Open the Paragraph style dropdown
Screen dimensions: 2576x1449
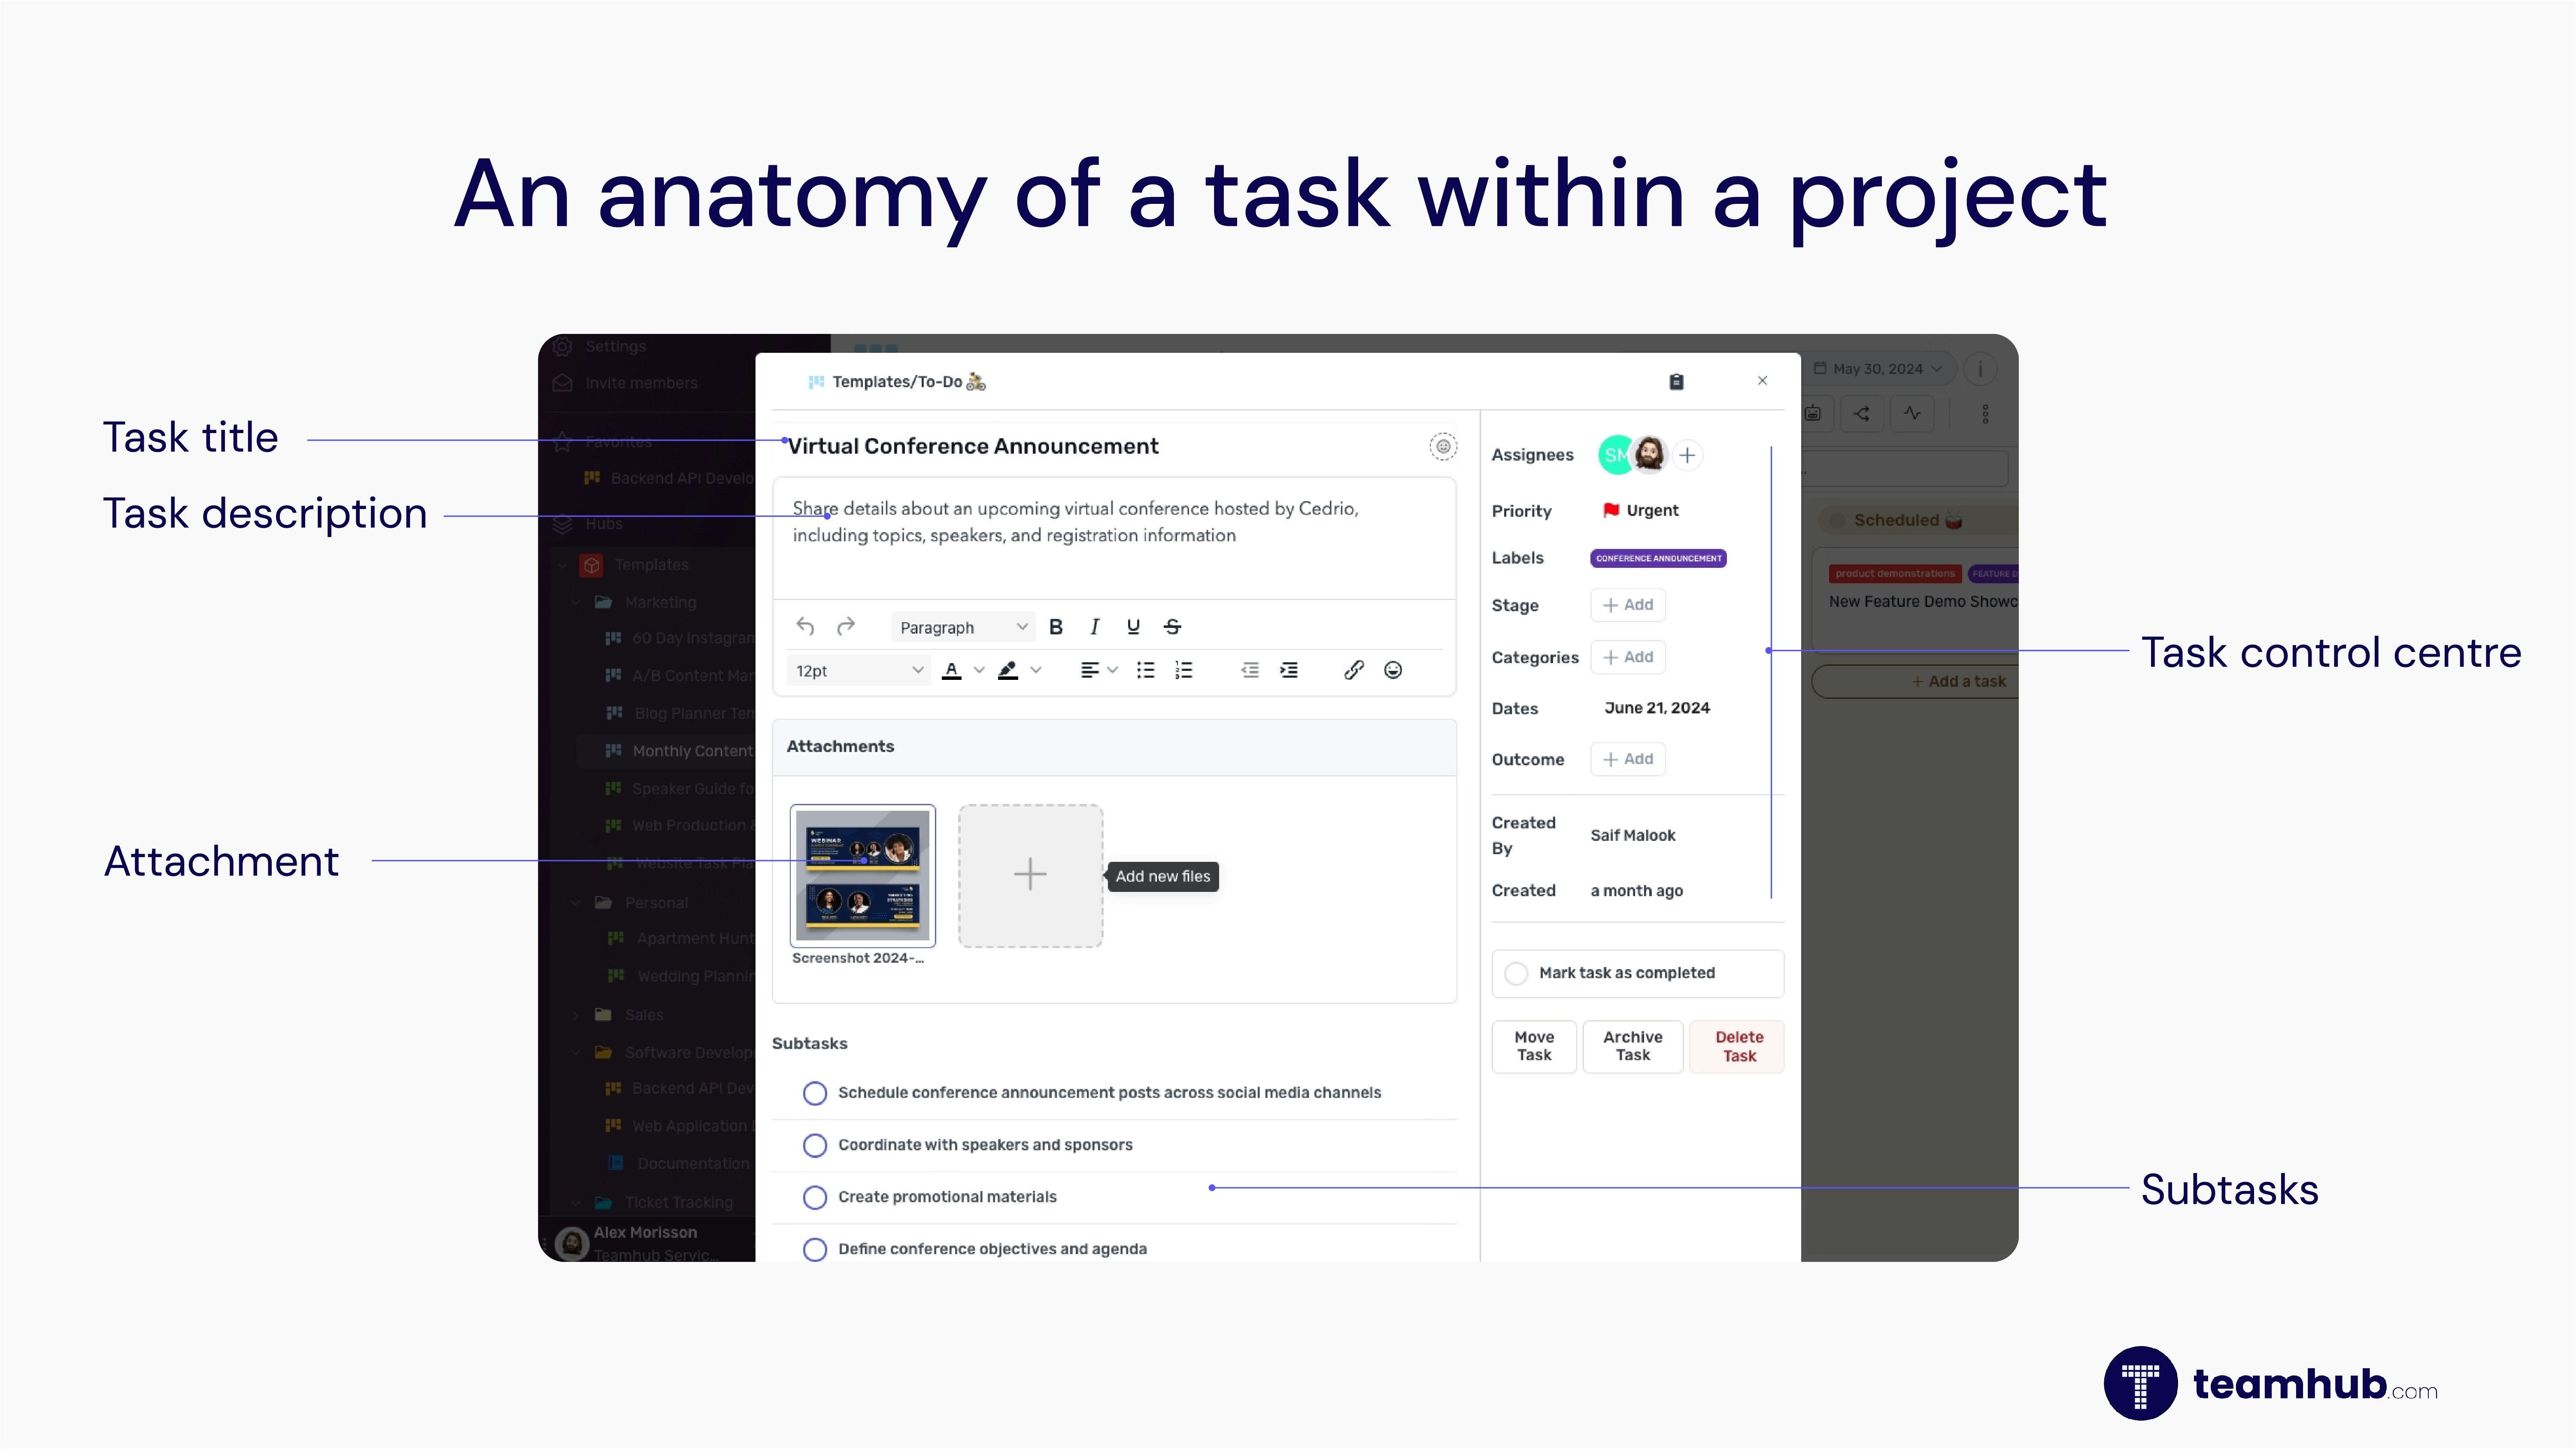point(962,627)
